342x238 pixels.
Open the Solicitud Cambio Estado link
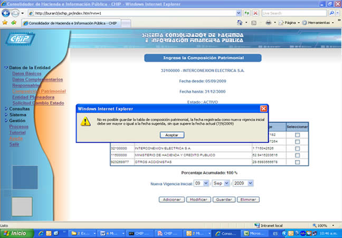[38, 103]
